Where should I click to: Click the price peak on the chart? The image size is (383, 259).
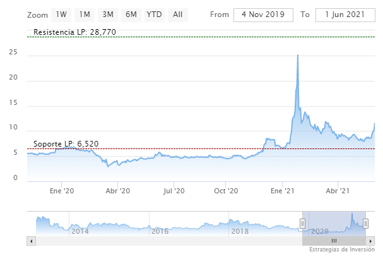click(297, 56)
